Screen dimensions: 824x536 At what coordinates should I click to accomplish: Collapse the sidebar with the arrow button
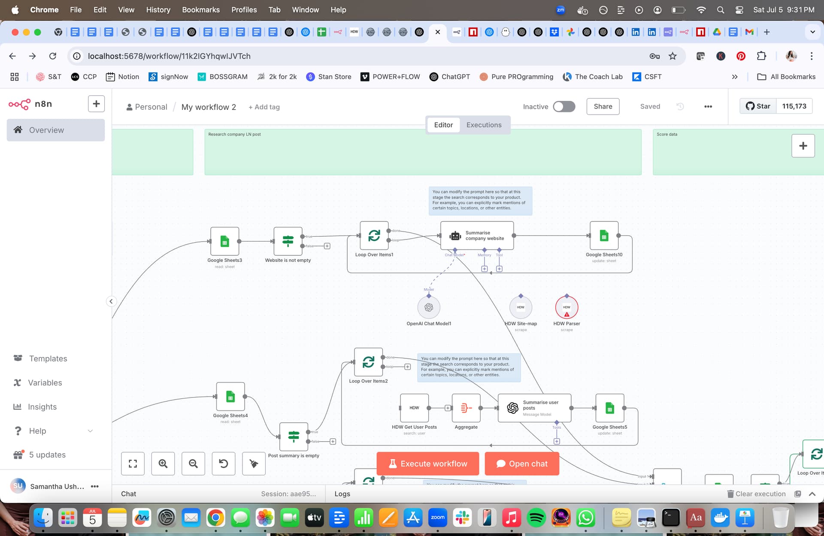point(111,301)
